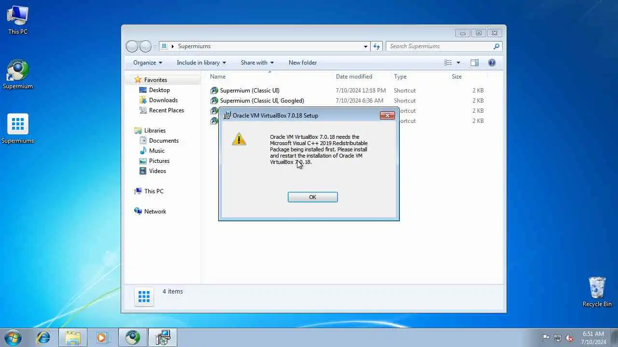Screen dimensions: 618x347
Task: Refresh the Supermiums folder view
Action: 377,46
